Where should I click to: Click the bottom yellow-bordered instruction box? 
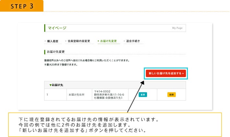pos(115,125)
